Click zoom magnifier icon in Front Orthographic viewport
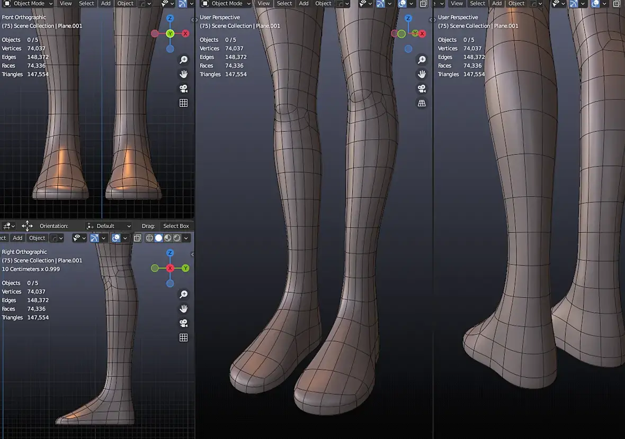 tap(184, 60)
